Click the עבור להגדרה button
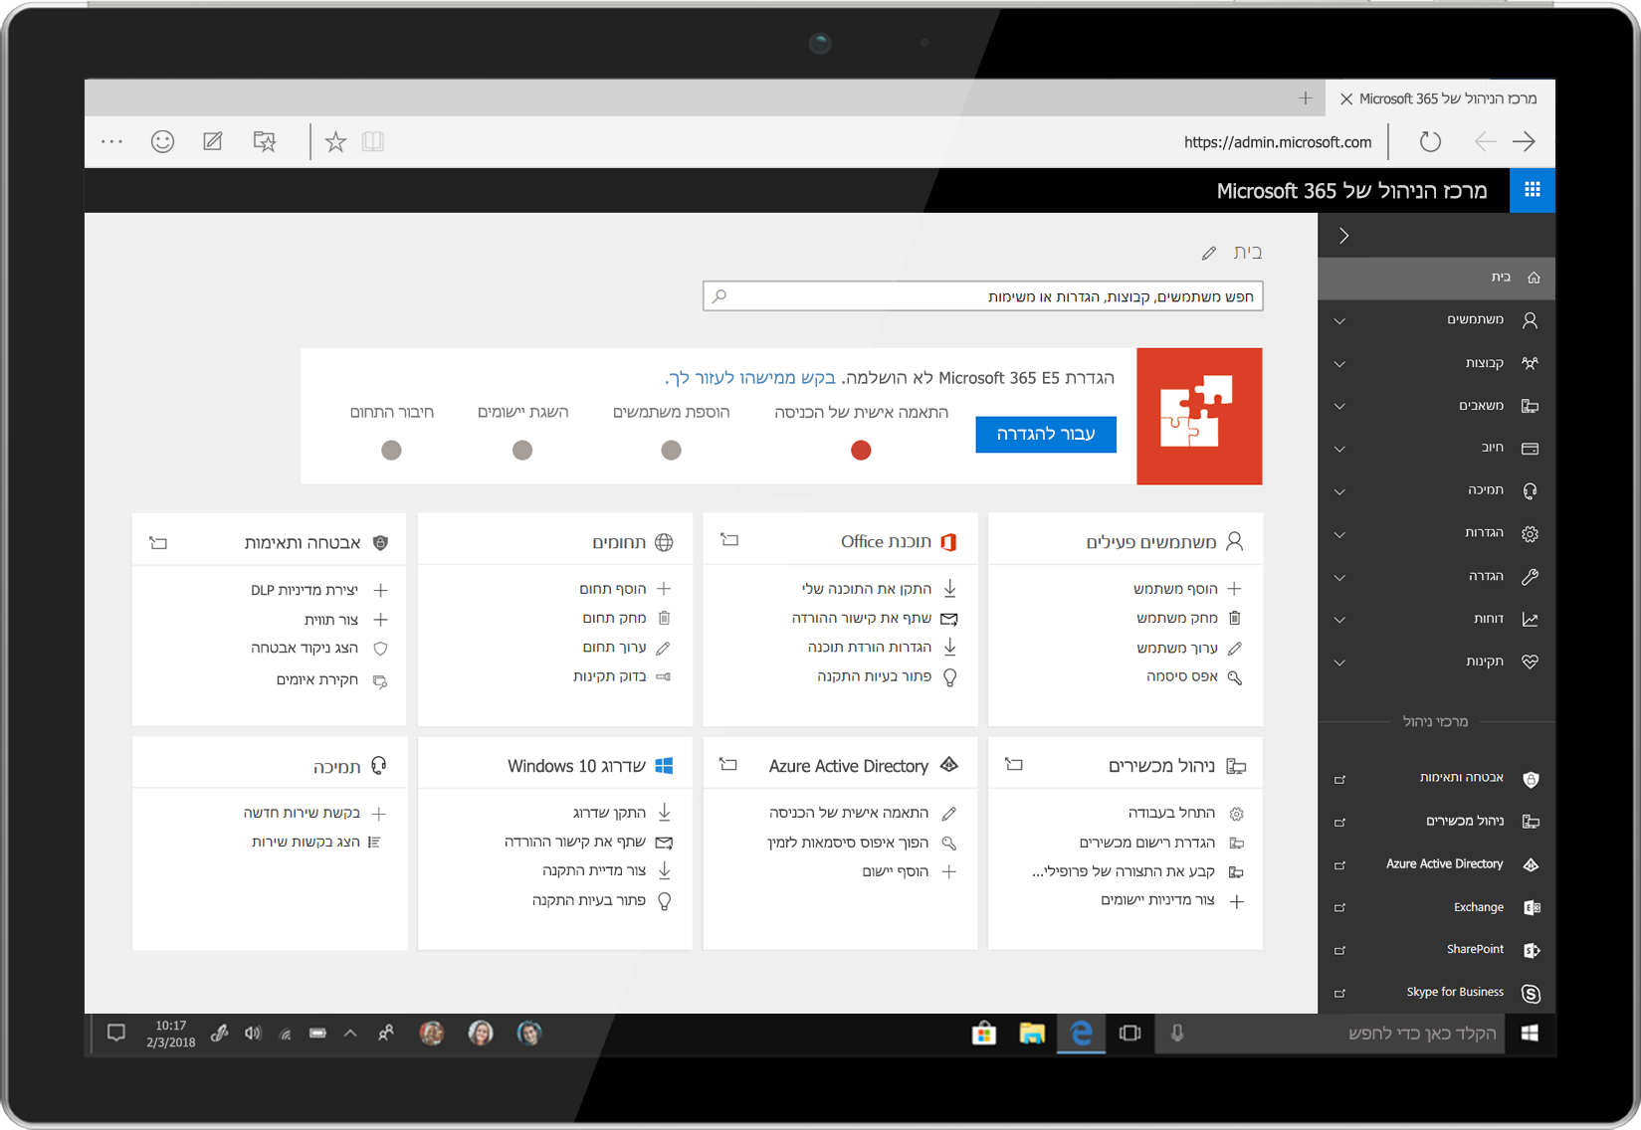 click(1046, 434)
